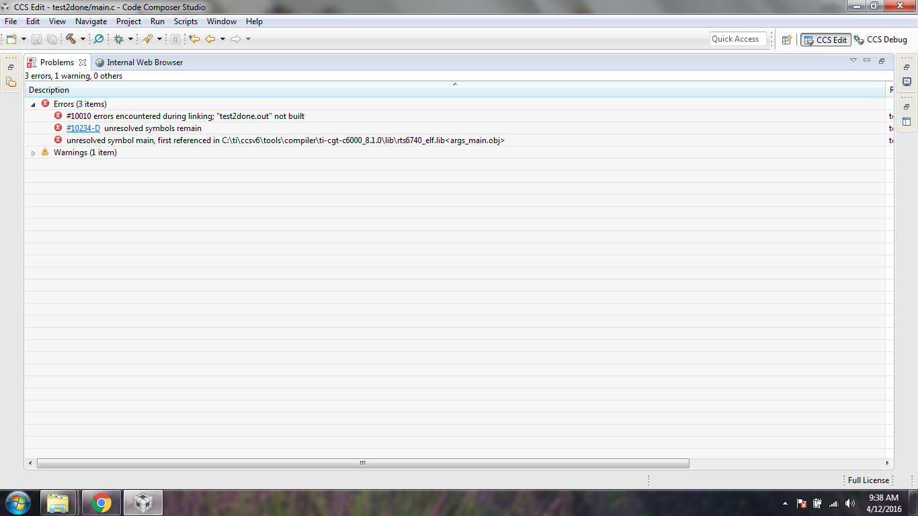Click the Open Perspective icon
The width and height of the screenshot is (918, 516).
point(787,40)
